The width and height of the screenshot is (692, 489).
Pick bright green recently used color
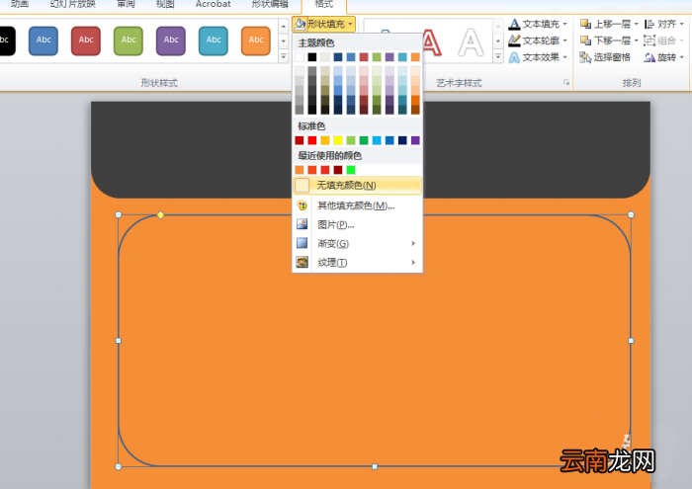[x=351, y=170]
